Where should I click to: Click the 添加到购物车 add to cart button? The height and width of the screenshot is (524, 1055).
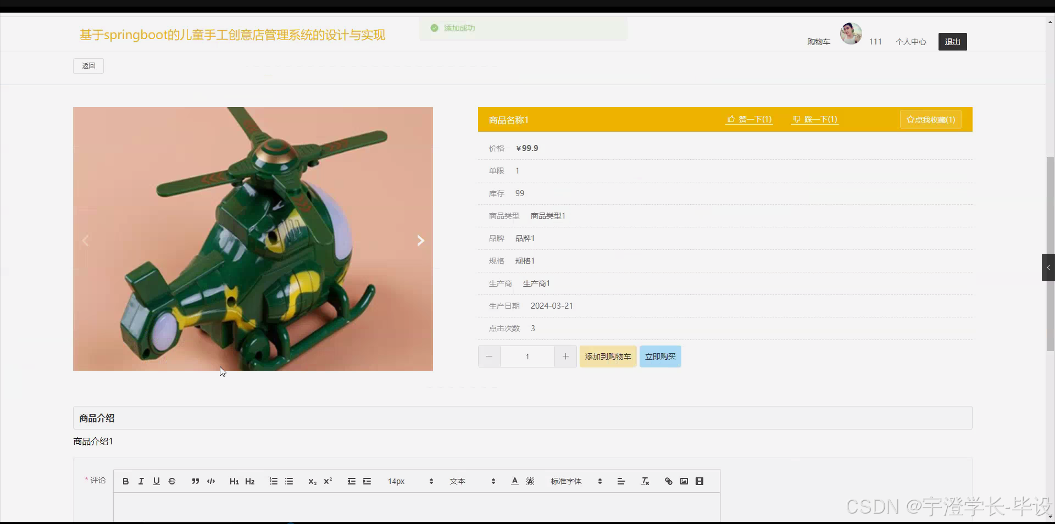[608, 356]
